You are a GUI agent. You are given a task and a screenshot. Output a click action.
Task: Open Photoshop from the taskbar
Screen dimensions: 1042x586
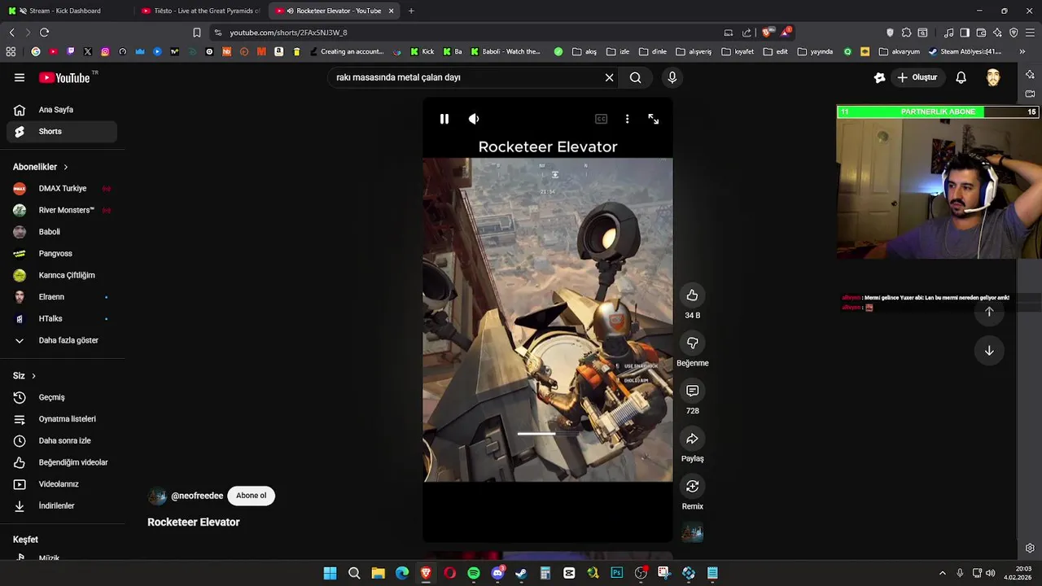(x=616, y=573)
